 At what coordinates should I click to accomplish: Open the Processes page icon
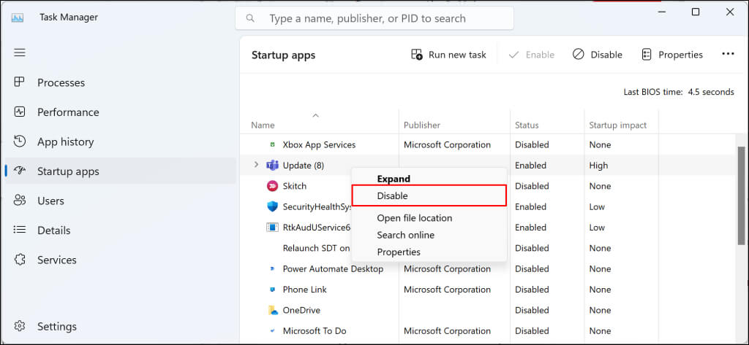coord(20,82)
